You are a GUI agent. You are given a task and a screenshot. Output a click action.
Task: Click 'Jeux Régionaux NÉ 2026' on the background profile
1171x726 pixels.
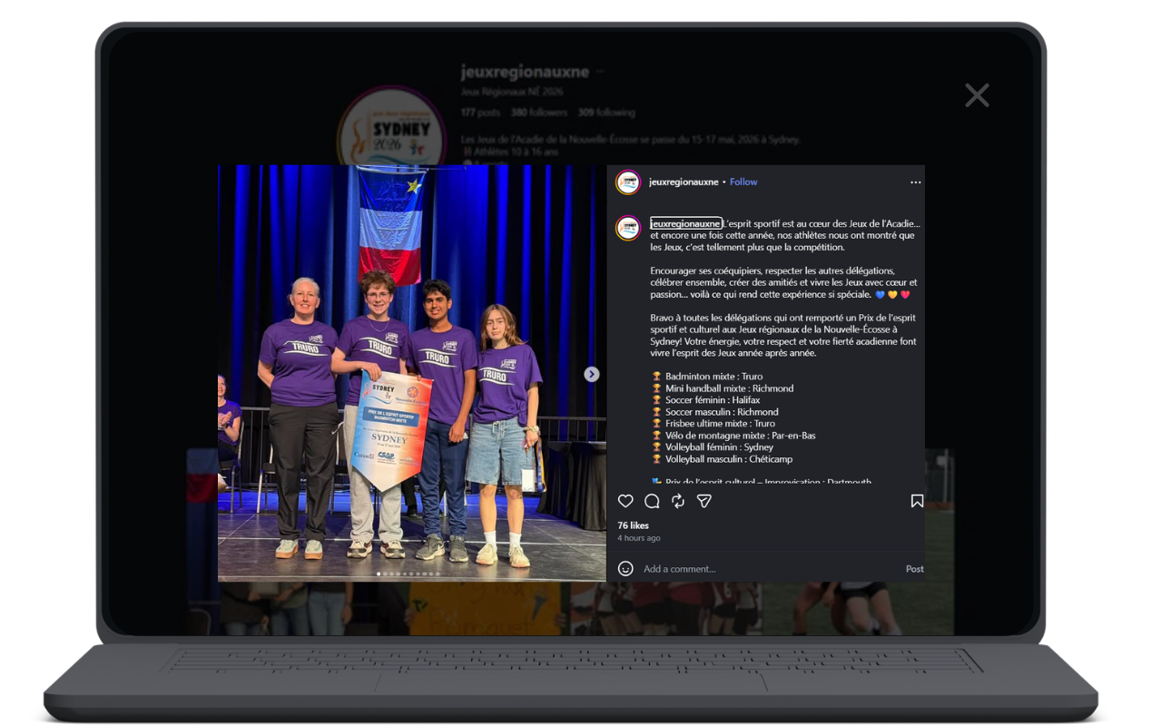[x=512, y=92]
